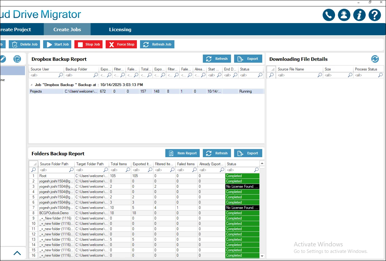Open the support agent icon
The height and width of the screenshot is (261, 386).
pos(344,15)
